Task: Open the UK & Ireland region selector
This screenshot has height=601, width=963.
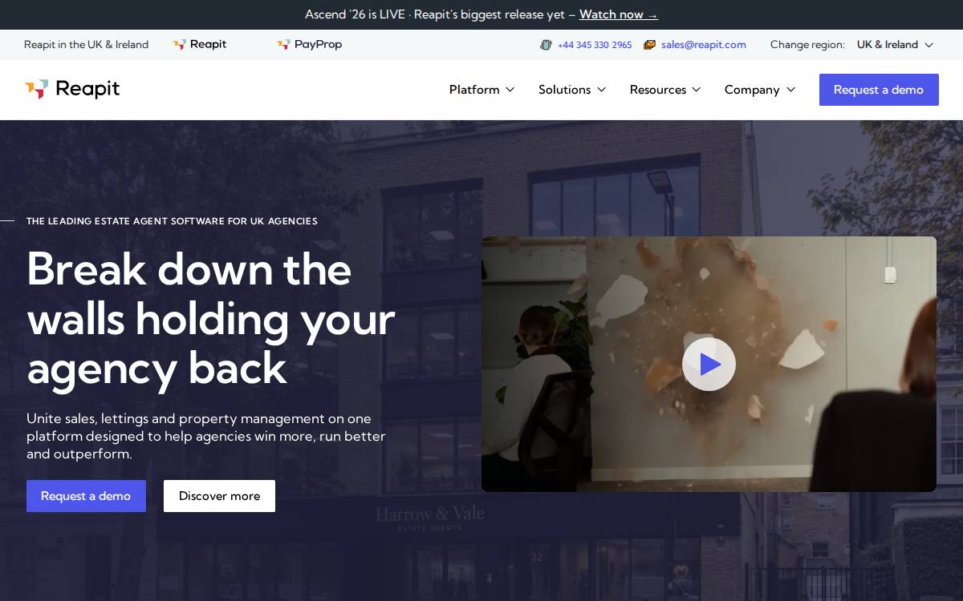Action: click(895, 45)
